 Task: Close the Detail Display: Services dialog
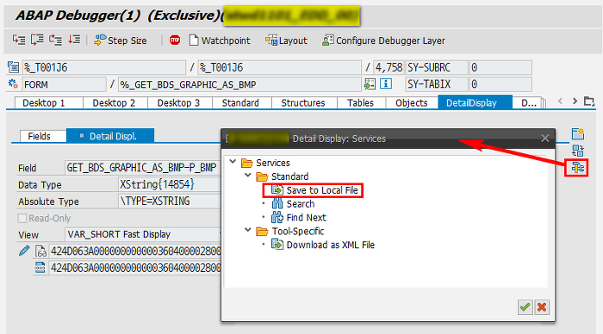pos(545,139)
